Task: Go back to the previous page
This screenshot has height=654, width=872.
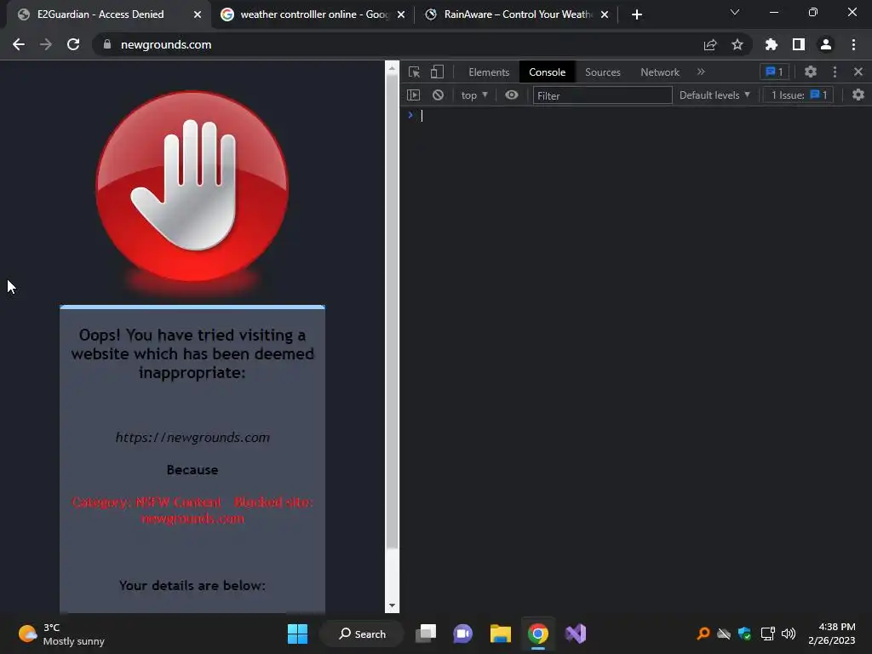Action: [19, 44]
